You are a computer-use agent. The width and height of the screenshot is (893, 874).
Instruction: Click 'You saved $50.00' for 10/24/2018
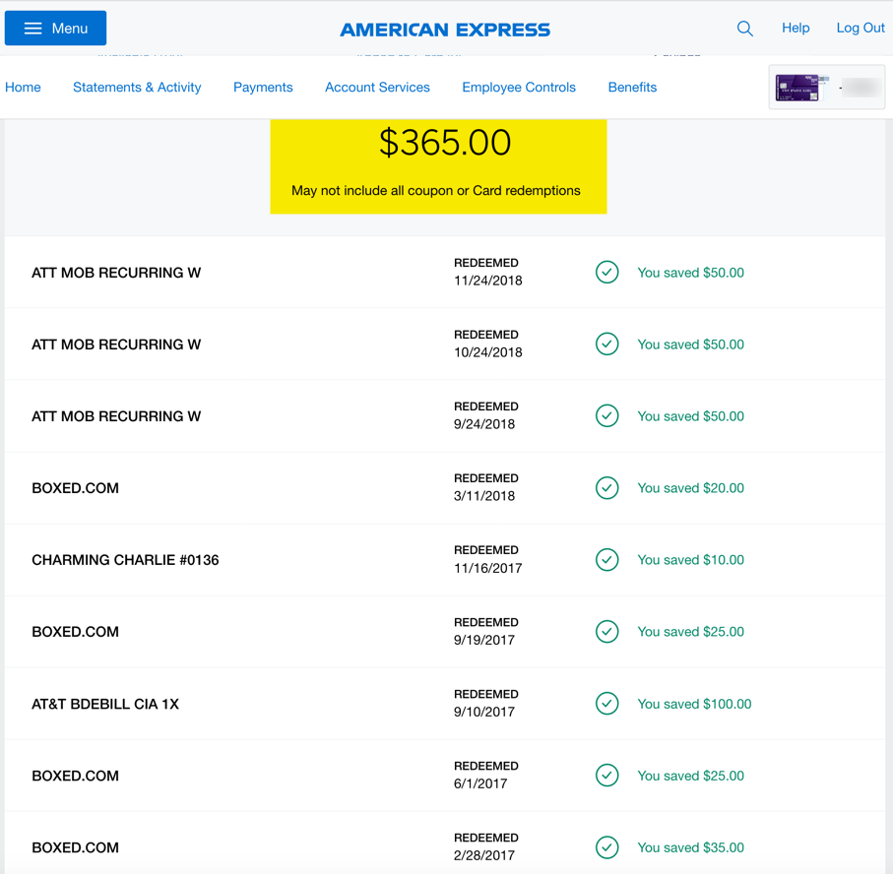pos(690,344)
